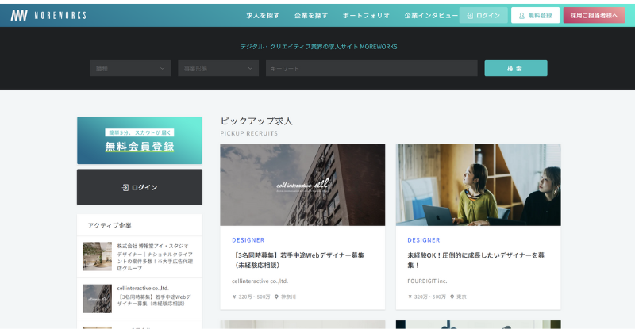The image size is (635, 333).
Task: Click the MOREWORKS logo icon
Action: 19,15
